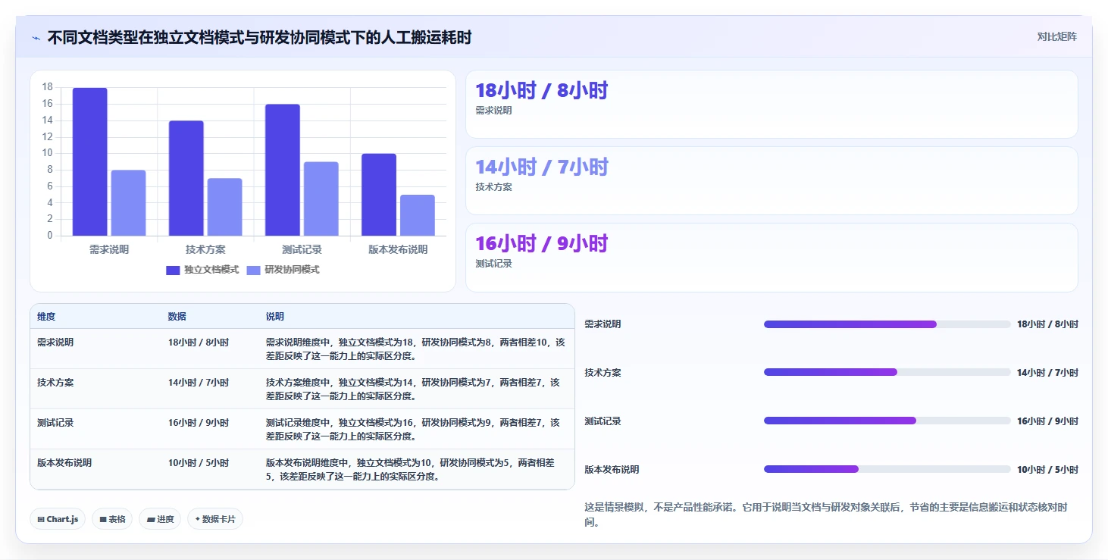Click the 10小时 / 5小时 value beside progress bar
This screenshot has height=560, width=1108.
pos(1047,470)
